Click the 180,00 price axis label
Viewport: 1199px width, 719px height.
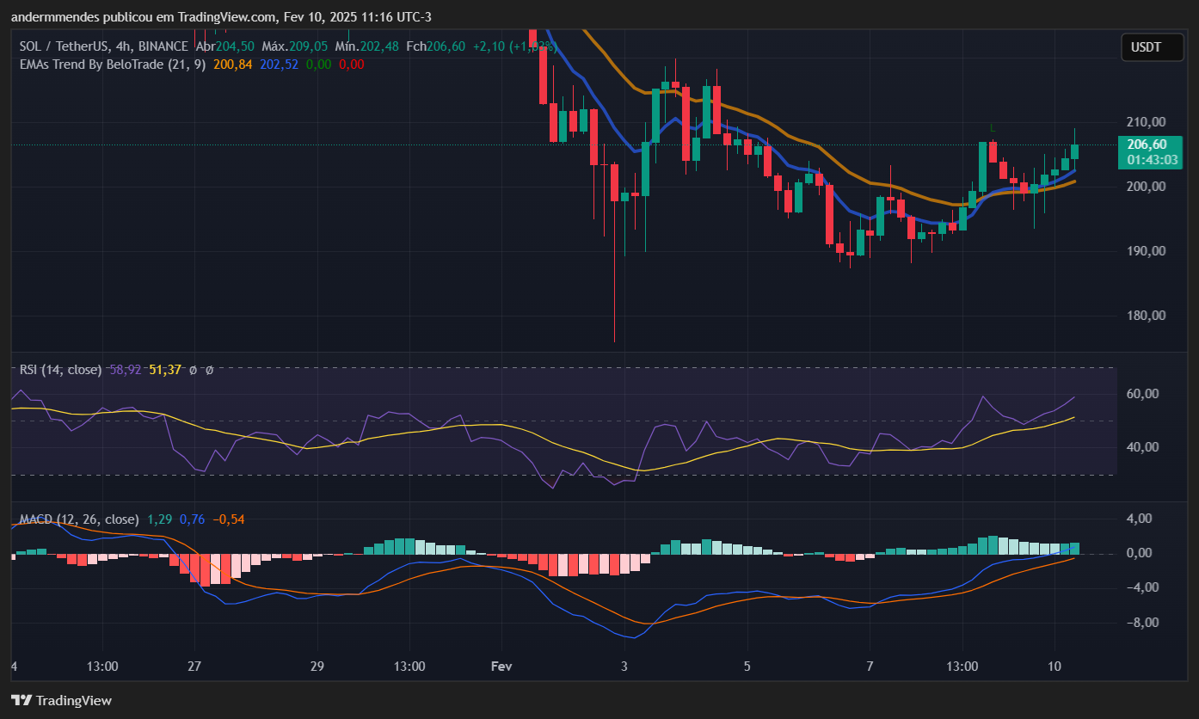pyautogui.click(x=1147, y=315)
